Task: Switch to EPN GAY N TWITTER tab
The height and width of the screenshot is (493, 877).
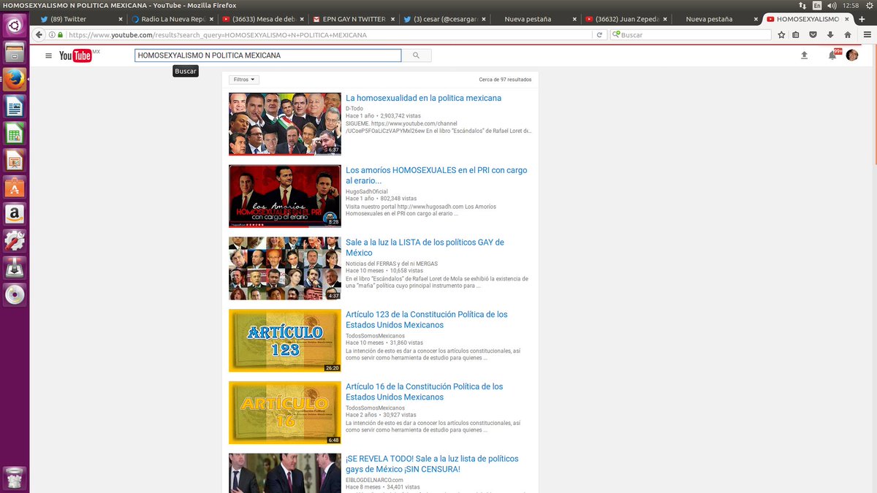Action: 354,19
